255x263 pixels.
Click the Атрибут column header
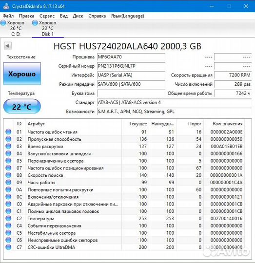pos(73,124)
